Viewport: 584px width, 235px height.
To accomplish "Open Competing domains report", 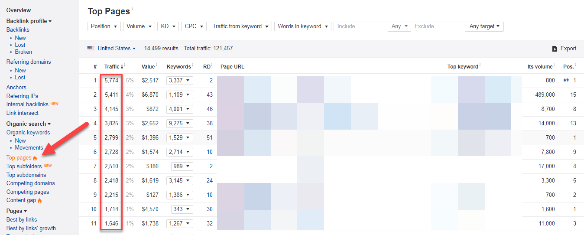I will point(31,183).
